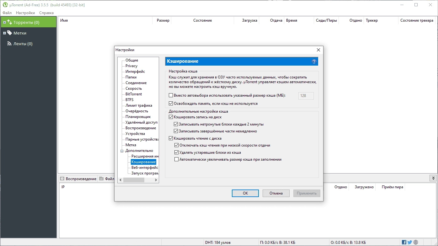Select Веб-интерфейс in settings tree

click(x=145, y=168)
